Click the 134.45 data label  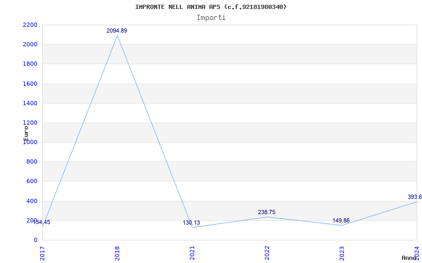42,222
